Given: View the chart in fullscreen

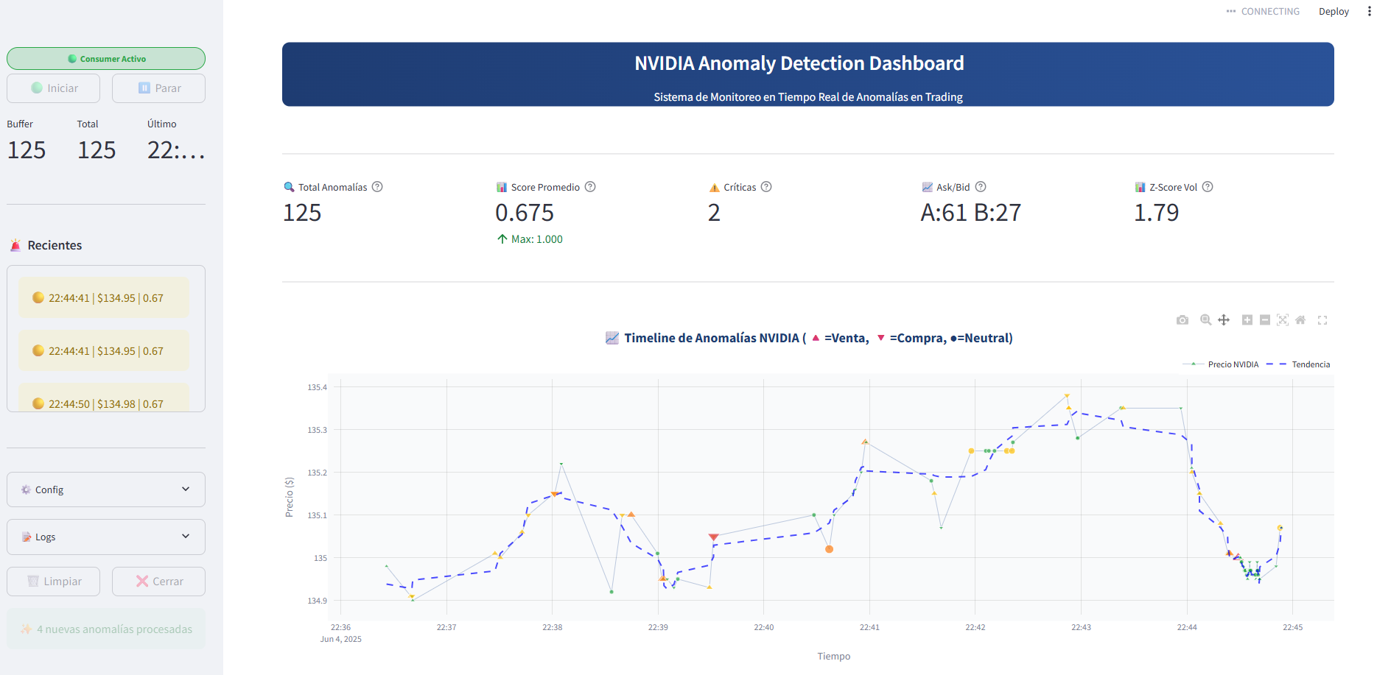Looking at the screenshot, I should coord(1322,320).
